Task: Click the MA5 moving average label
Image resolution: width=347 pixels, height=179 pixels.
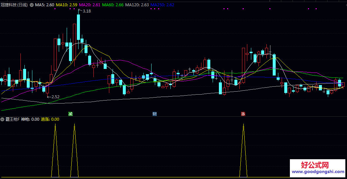Action: click(45, 5)
